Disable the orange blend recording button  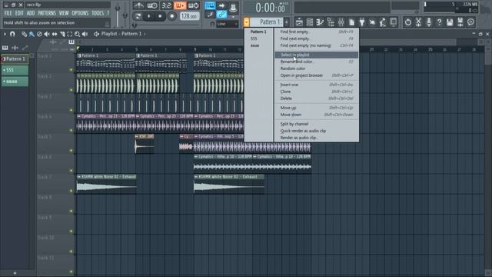click(x=180, y=5)
